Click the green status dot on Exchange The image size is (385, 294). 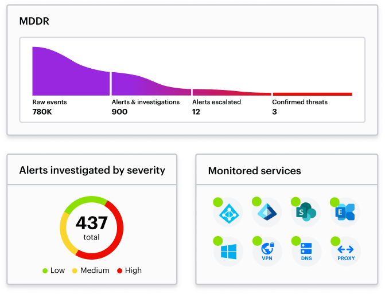(335, 202)
